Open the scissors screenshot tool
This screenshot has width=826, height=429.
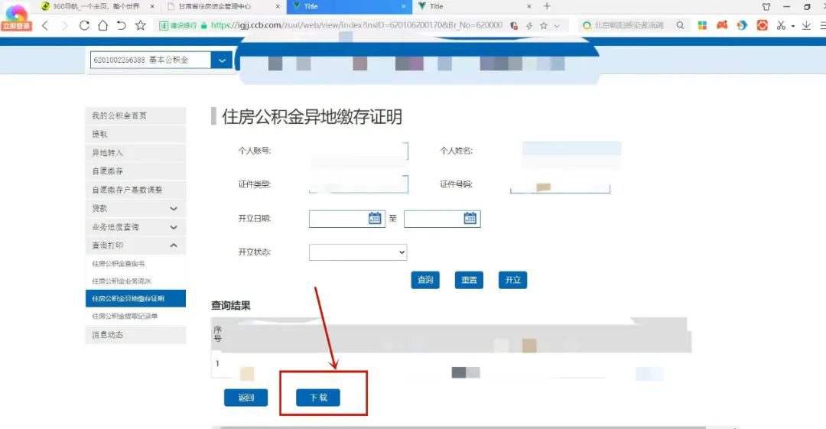point(781,24)
